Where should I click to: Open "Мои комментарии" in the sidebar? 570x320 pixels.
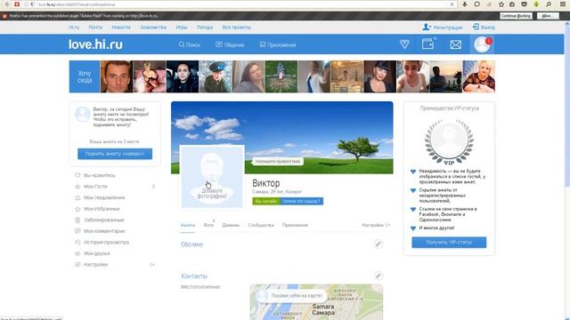[104, 231]
